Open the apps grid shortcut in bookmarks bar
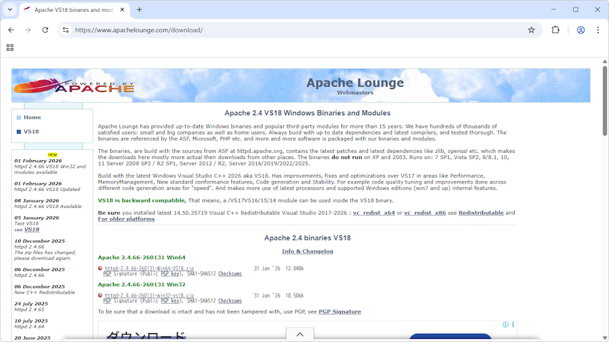The width and height of the screenshot is (609, 342). (10, 47)
